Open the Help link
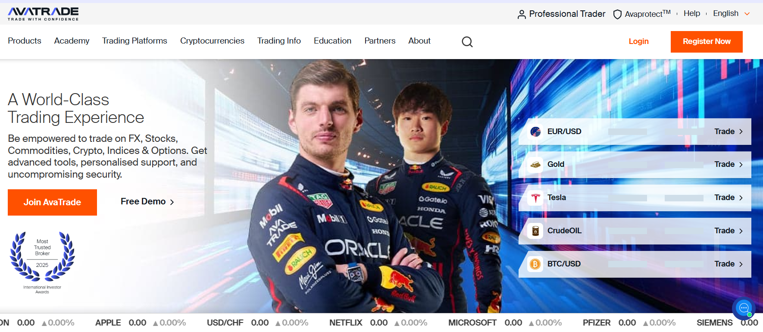763x332 pixels. click(691, 13)
